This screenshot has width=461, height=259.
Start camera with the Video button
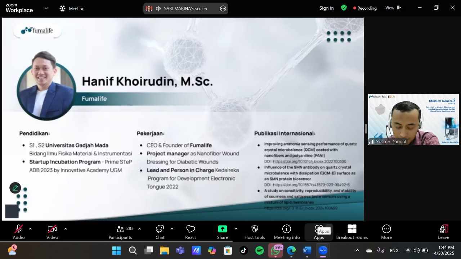pyautogui.click(x=52, y=232)
